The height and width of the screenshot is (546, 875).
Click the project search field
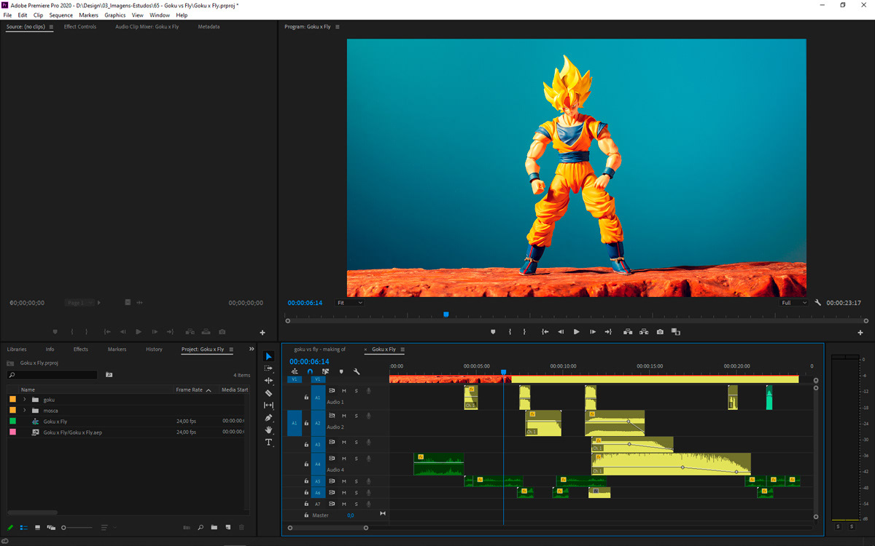[52, 375]
